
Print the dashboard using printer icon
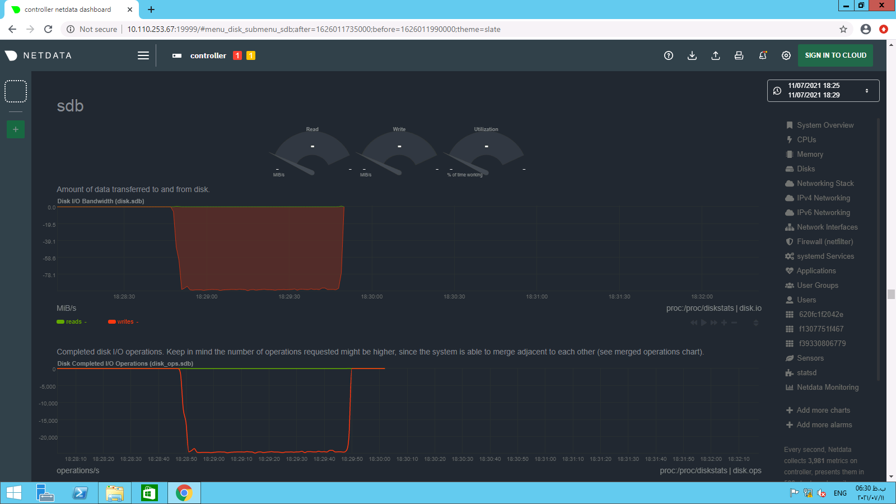pyautogui.click(x=739, y=55)
